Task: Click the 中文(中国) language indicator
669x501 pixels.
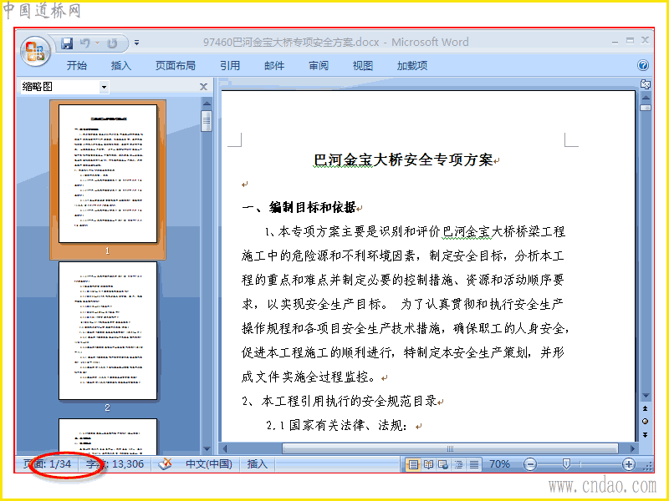Action: click(x=209, y=464)
